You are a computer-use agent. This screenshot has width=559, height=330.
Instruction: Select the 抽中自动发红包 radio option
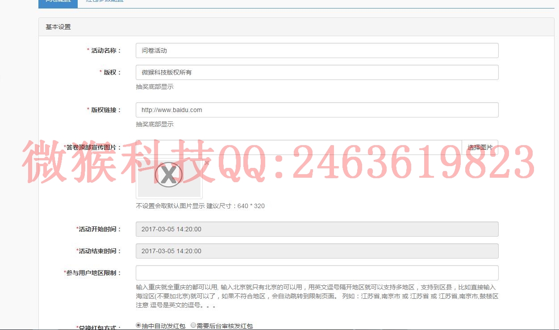point(138,326)
